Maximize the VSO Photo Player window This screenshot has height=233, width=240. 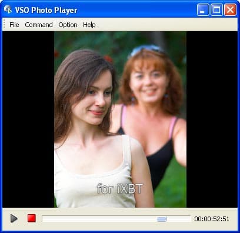pos(216,10)
